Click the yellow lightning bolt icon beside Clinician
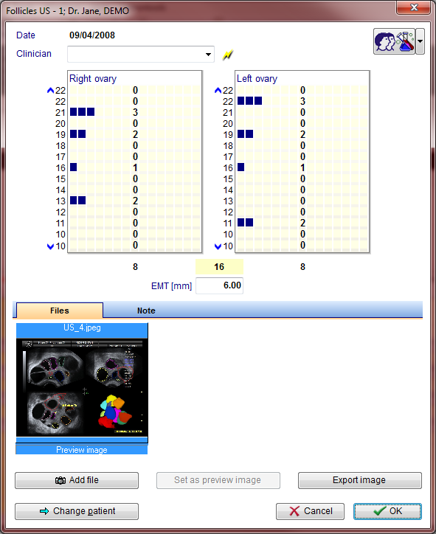436x534 pixels. point(227,55)
